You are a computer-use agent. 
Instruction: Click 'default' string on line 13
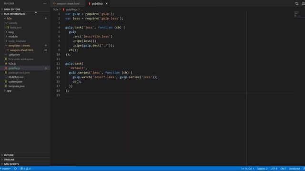click(77, 68)
